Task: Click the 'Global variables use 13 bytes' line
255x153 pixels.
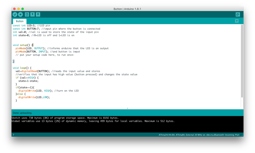Action: pyautogui.click(x=93, y=121)
